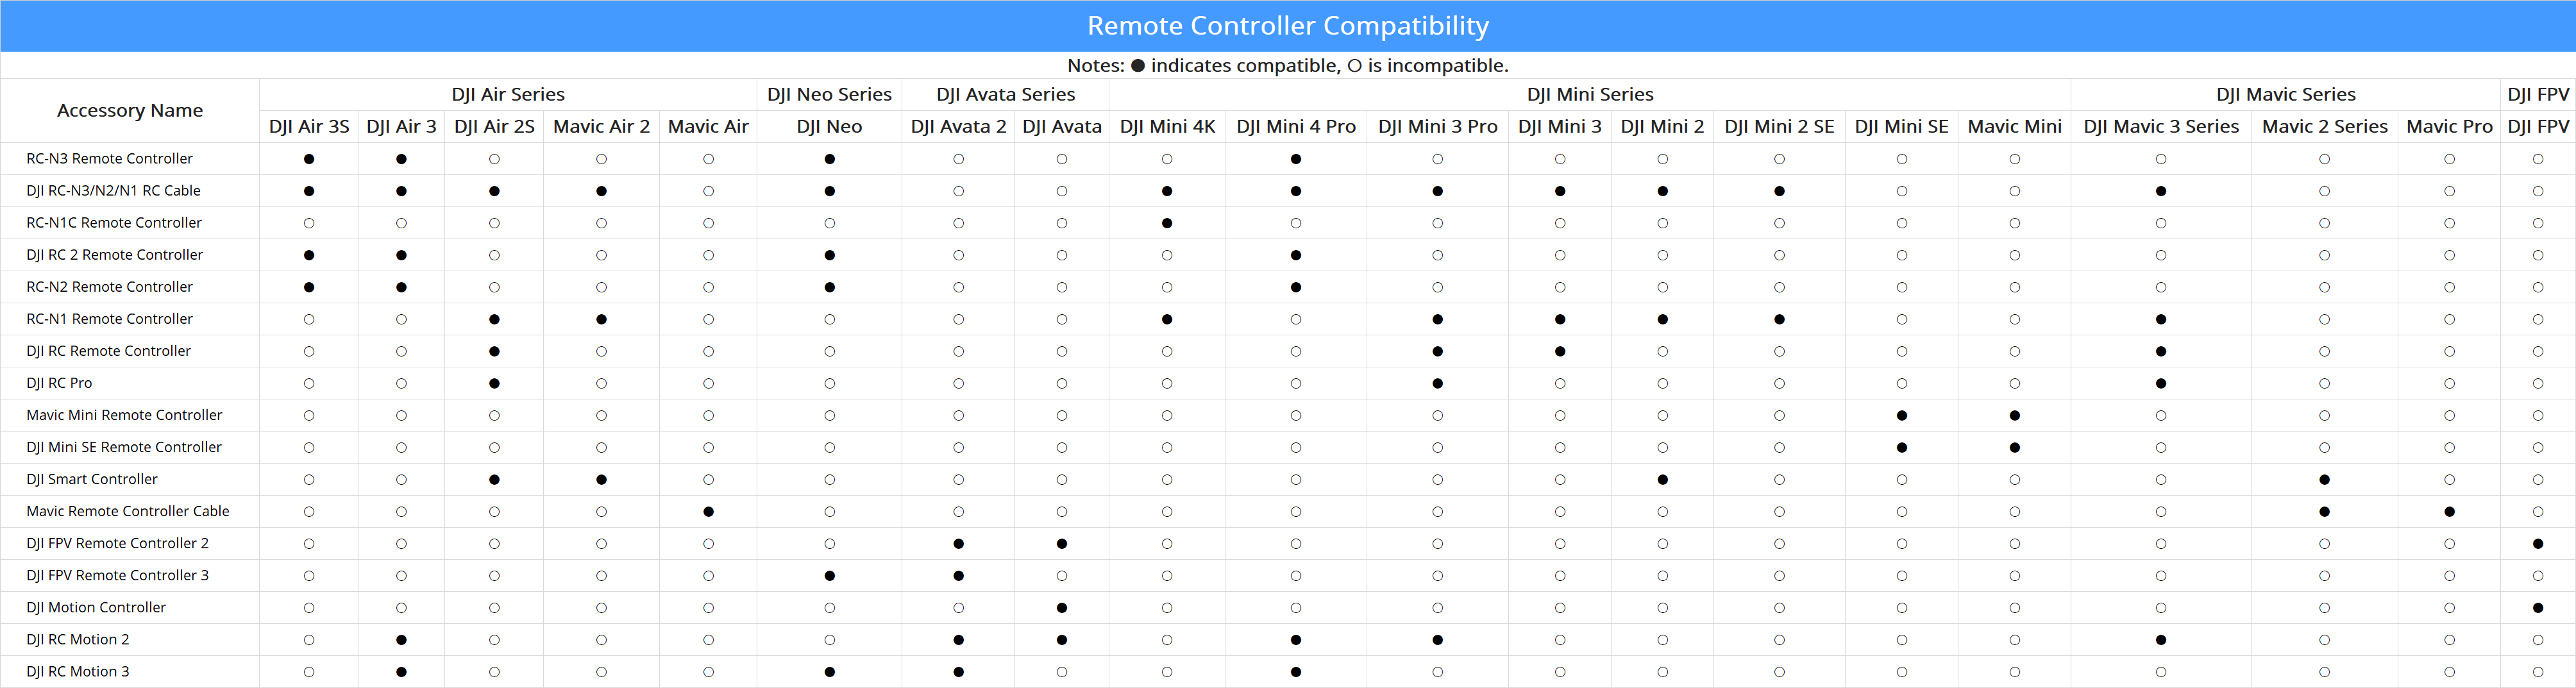Viewport: 2576px width, 688px height.
Task: Select the DJI RC 2 Remote Controller row label
Action: [x=115, y=255]
